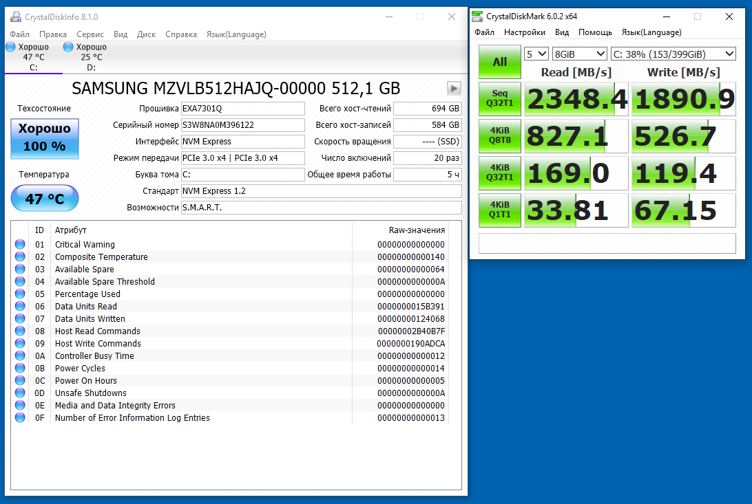Start the Seq Q32T1 test

click(500, 98)
